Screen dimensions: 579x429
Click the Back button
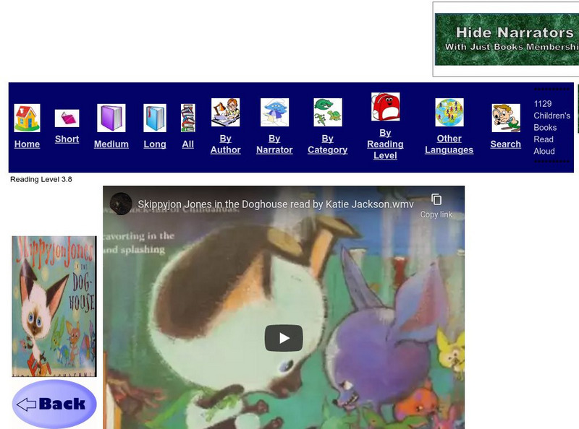(54, 404)
